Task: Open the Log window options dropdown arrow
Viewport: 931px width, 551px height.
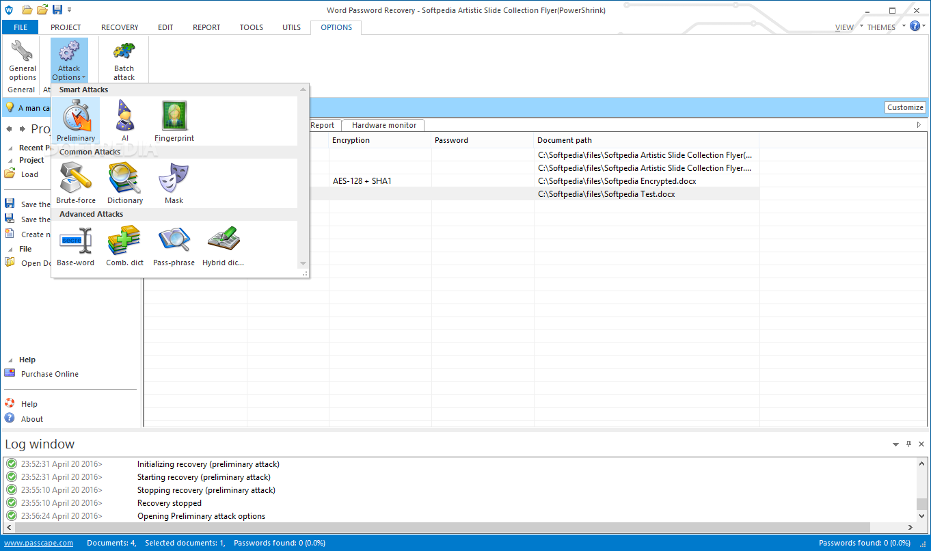Action: click(895, 444)
